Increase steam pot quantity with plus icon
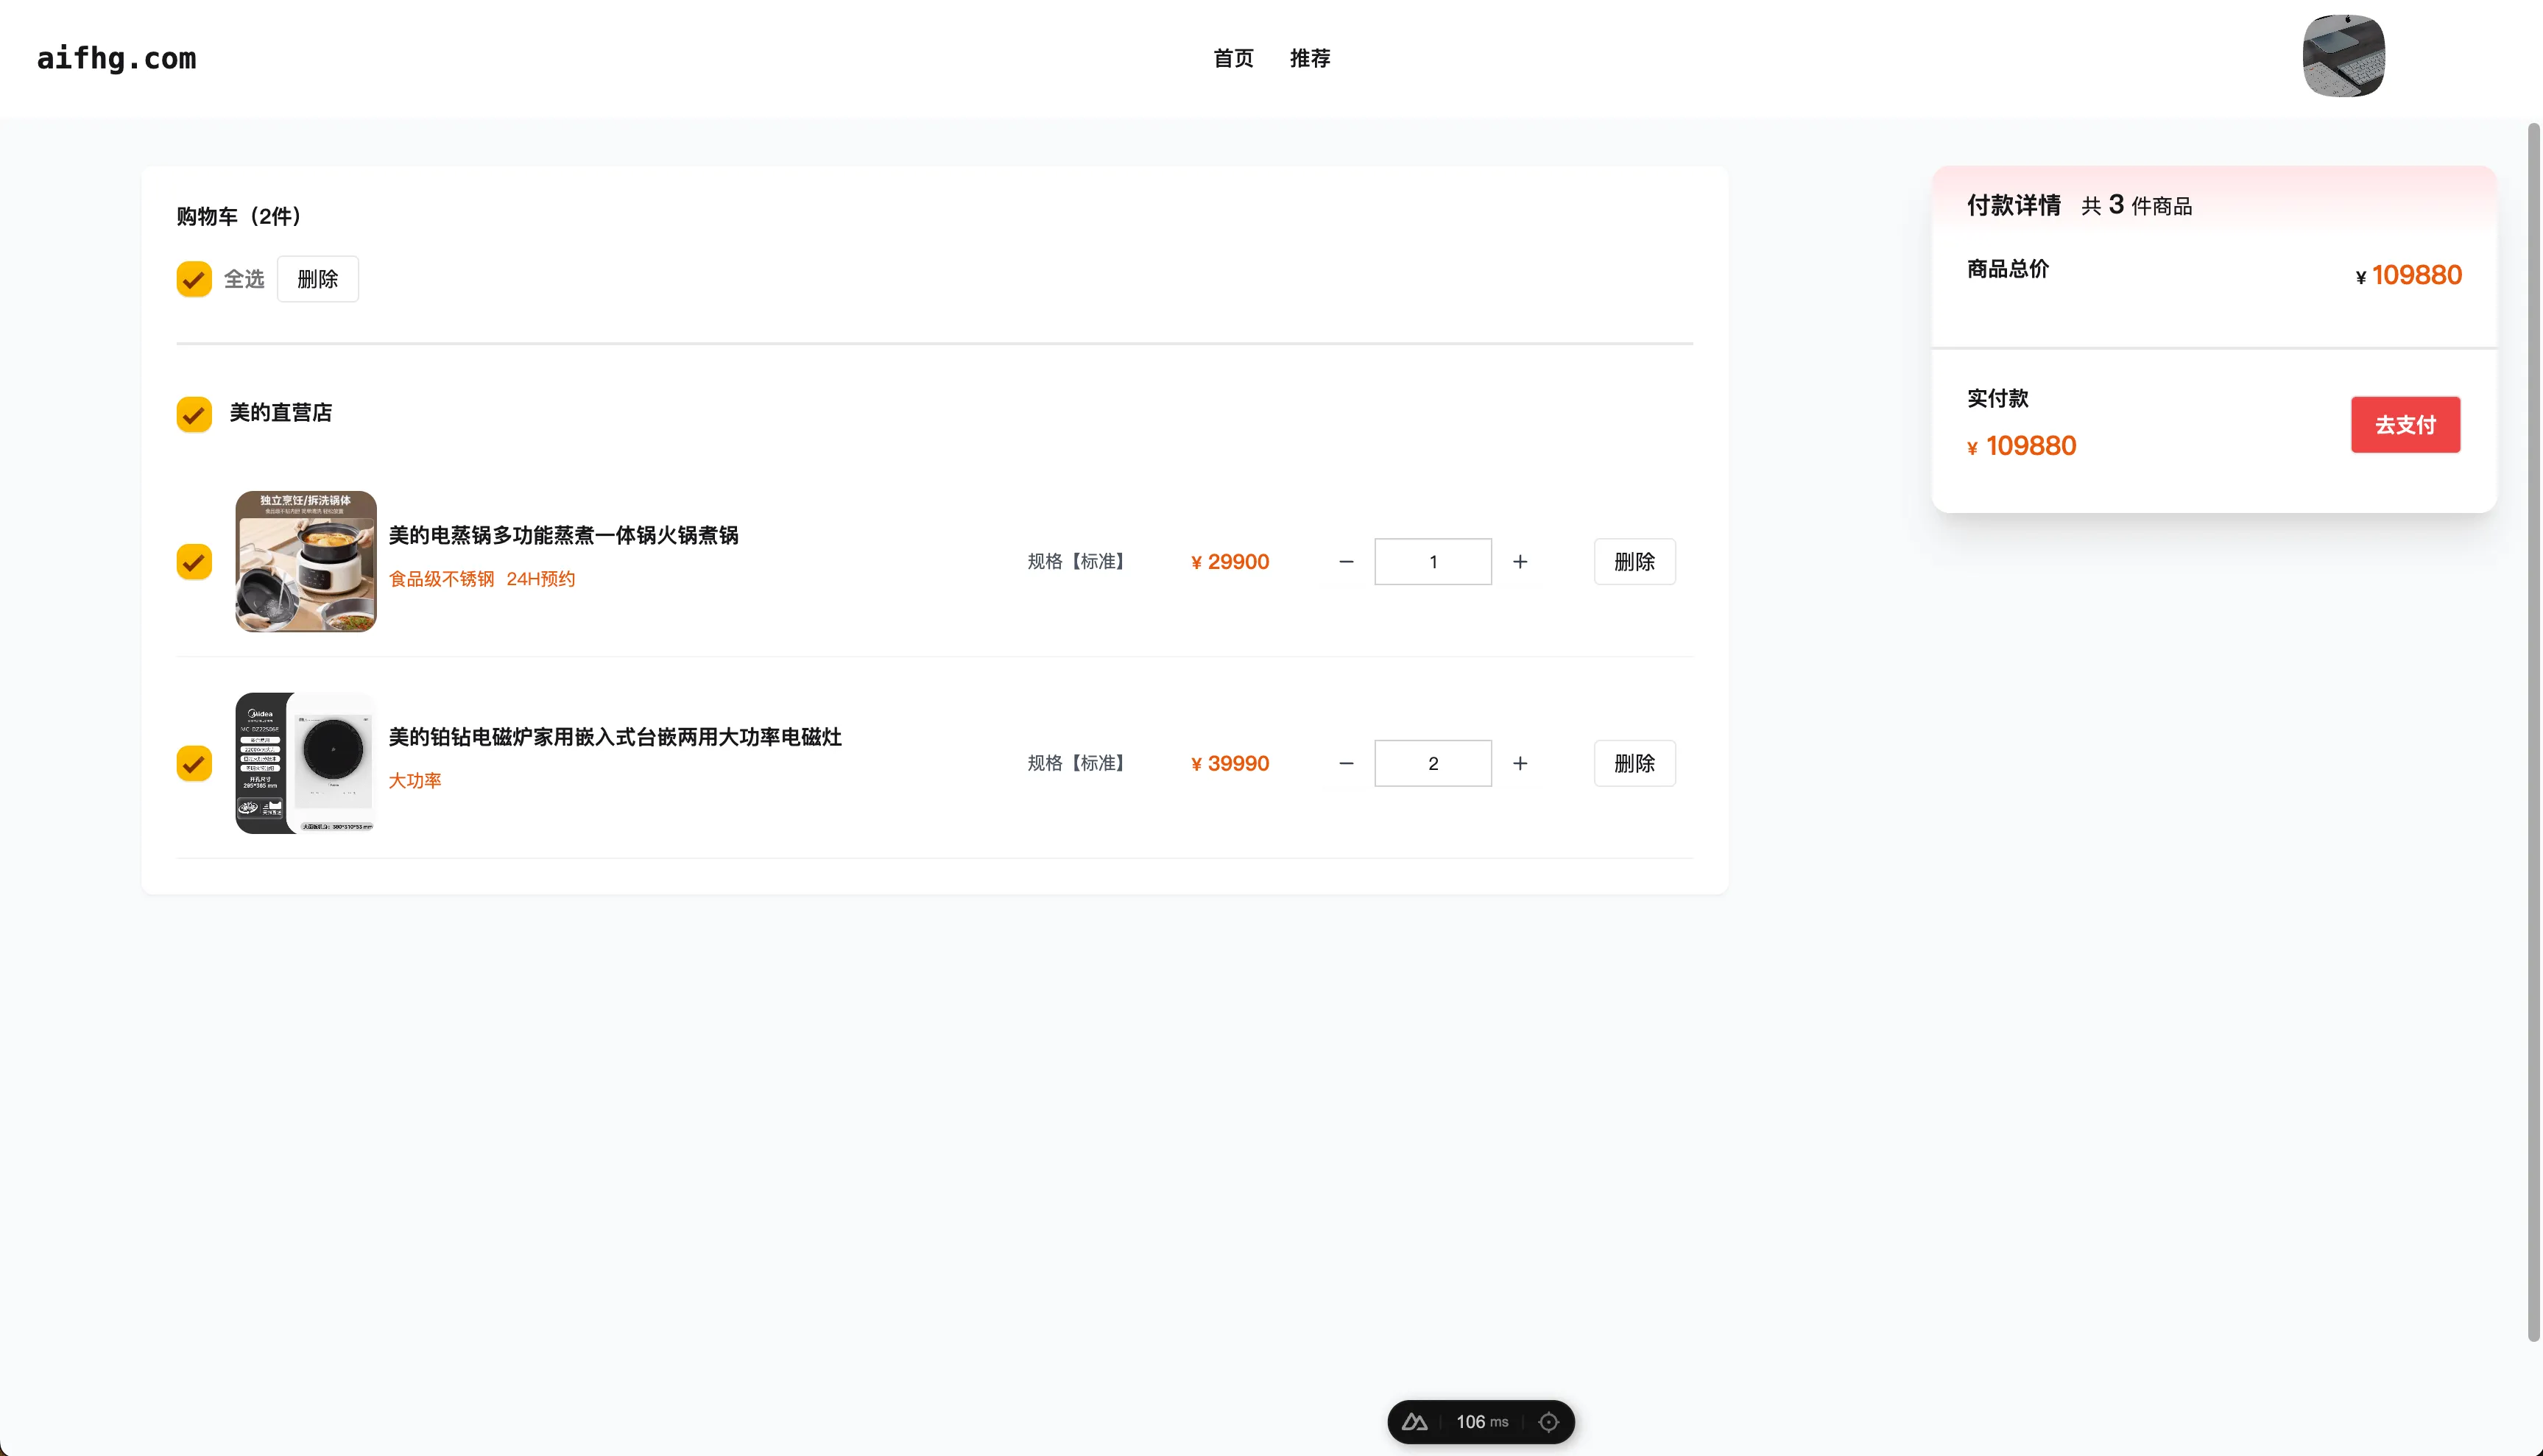 pyautogui.click(x=1520, y=562)
